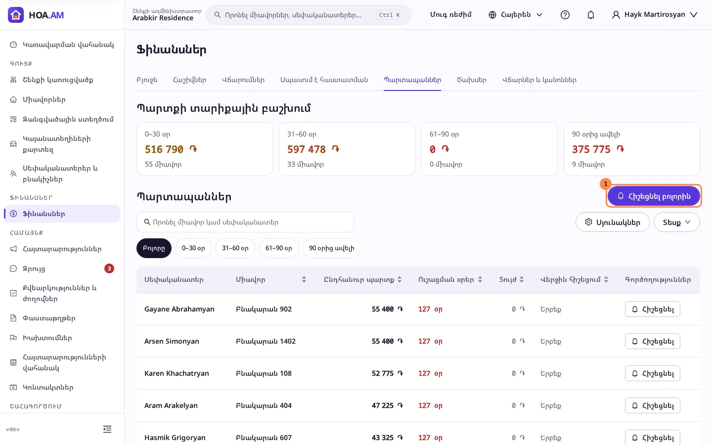The height and width of the screenshot is (445, 712).
Task: Switch to the Հաշիվներ tab
Action: 189,80
